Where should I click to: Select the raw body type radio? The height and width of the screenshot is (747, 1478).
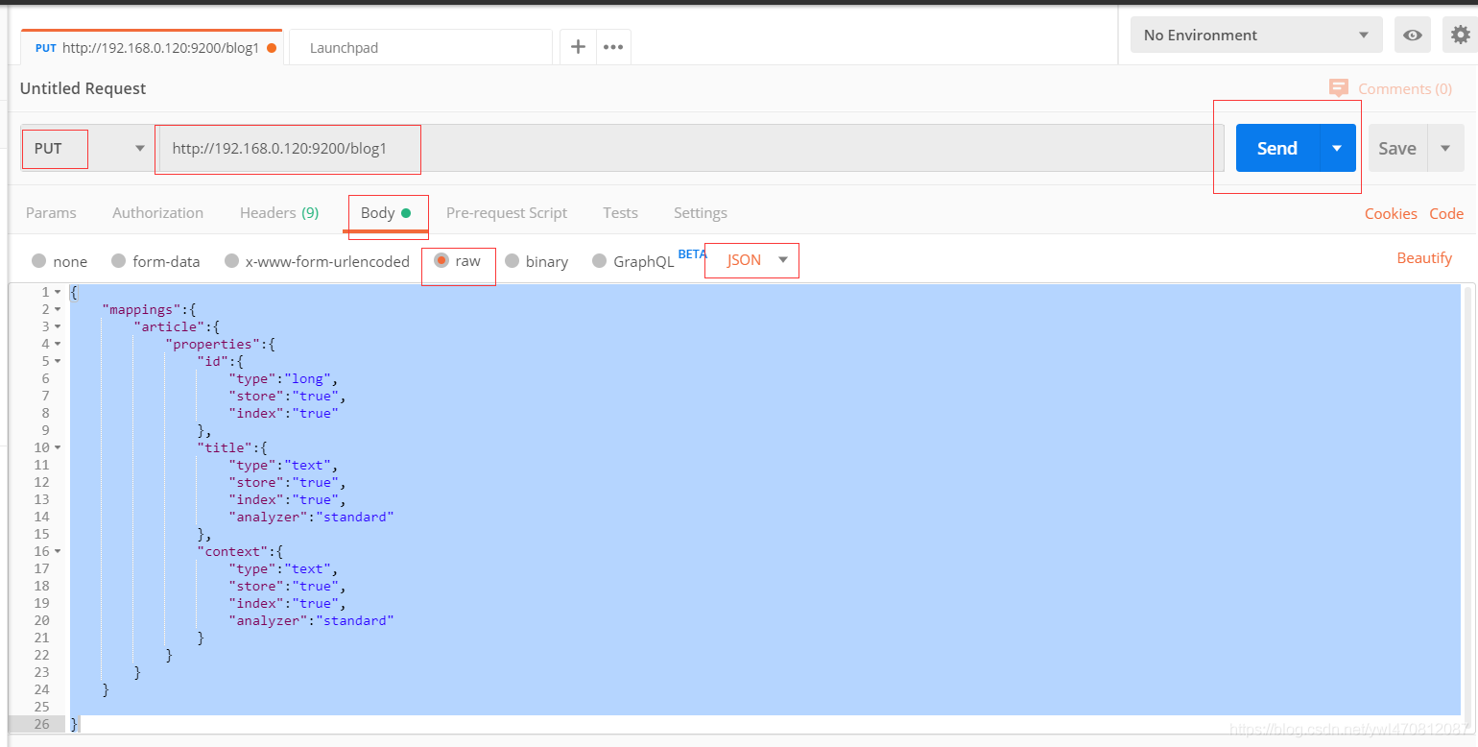click(x=441, y=261)
